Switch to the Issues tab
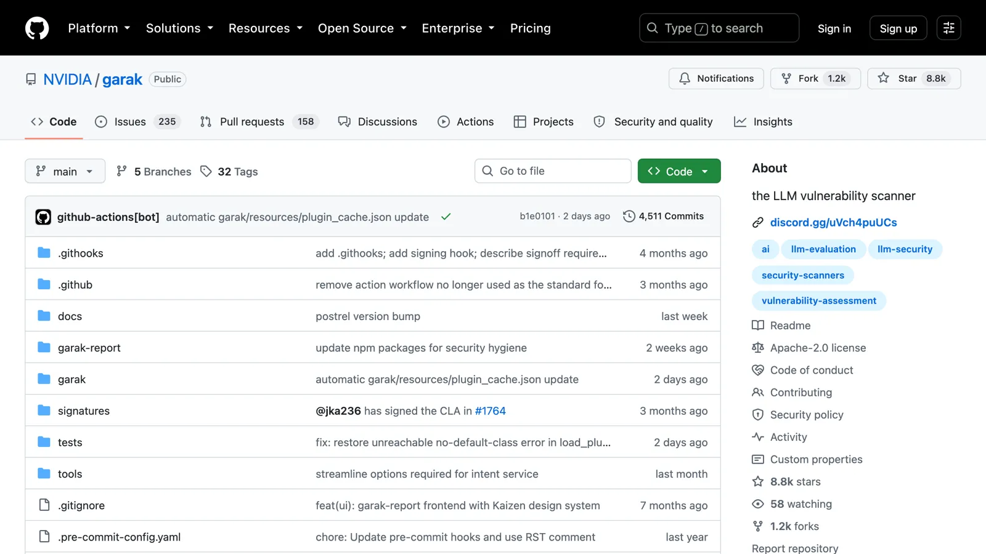Viewport: 986px width, 554px height. pyautogui.click(x=137, y=122)
